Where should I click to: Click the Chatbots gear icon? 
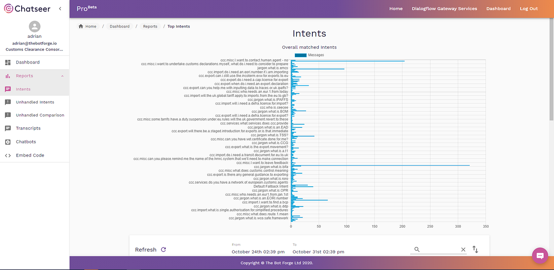click(x=8, y=142)
